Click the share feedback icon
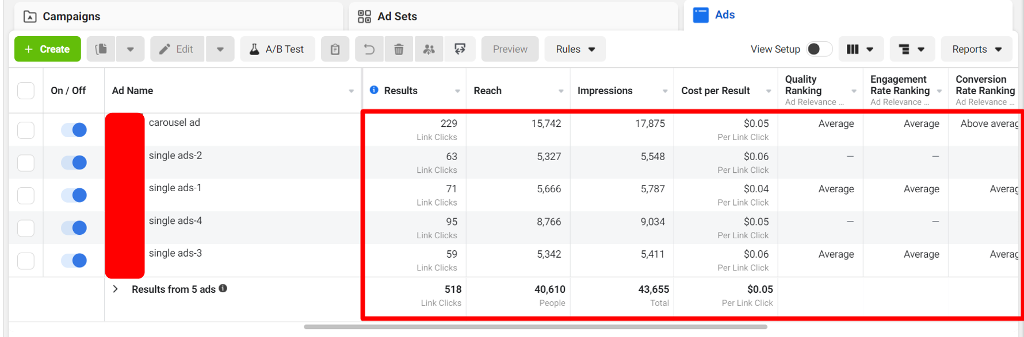Viewport: 1024px width, 337px height. pyautogui.click(x=460, y=49)
